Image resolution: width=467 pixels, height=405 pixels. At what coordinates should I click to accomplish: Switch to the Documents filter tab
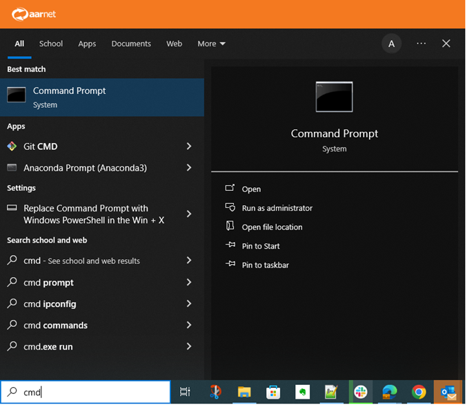click(131, 44)
